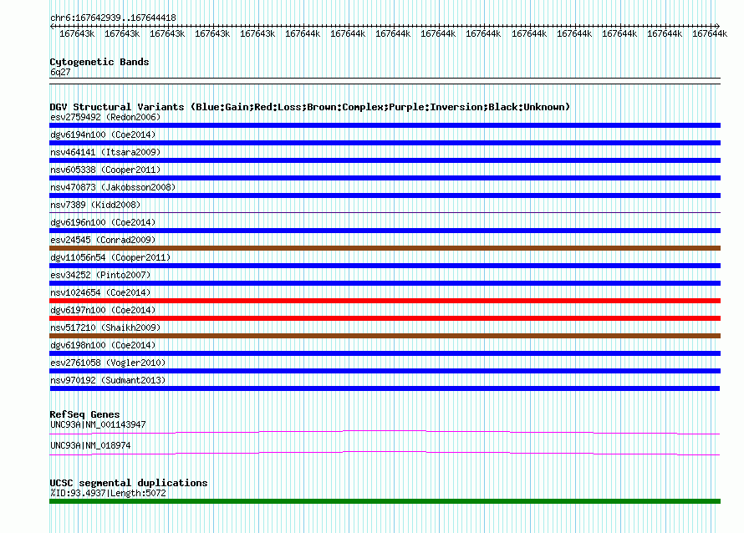
Task: Click the brown esv24545 complex variant bar
Action: click(385, 248)
